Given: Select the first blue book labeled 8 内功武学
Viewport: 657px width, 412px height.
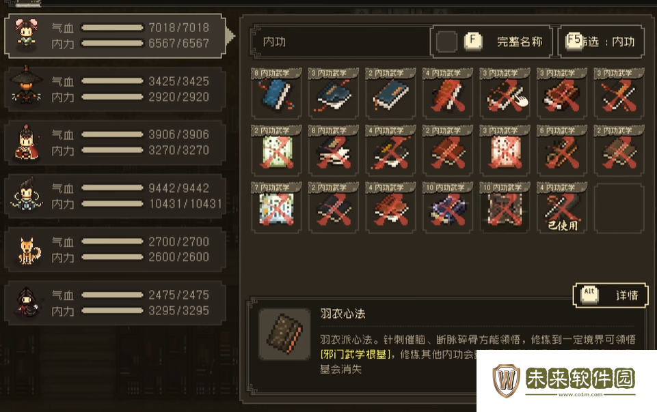Looking at the screenshot, I should (x=276, y=93).
